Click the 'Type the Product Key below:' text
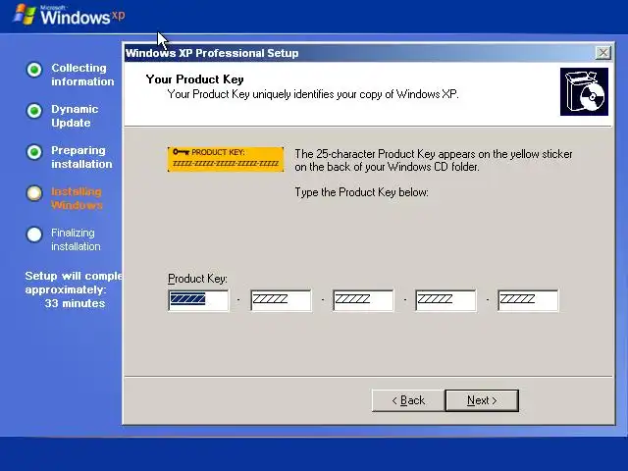The width and height of the screenshot is (628, 471). (x=362, y=192)
